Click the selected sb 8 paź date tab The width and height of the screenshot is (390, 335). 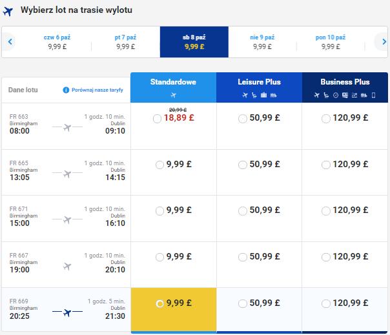coord(194,42)
